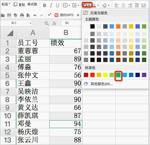Pick the standard dark red swatch
150x145 pixels.
tap(86, 75)
